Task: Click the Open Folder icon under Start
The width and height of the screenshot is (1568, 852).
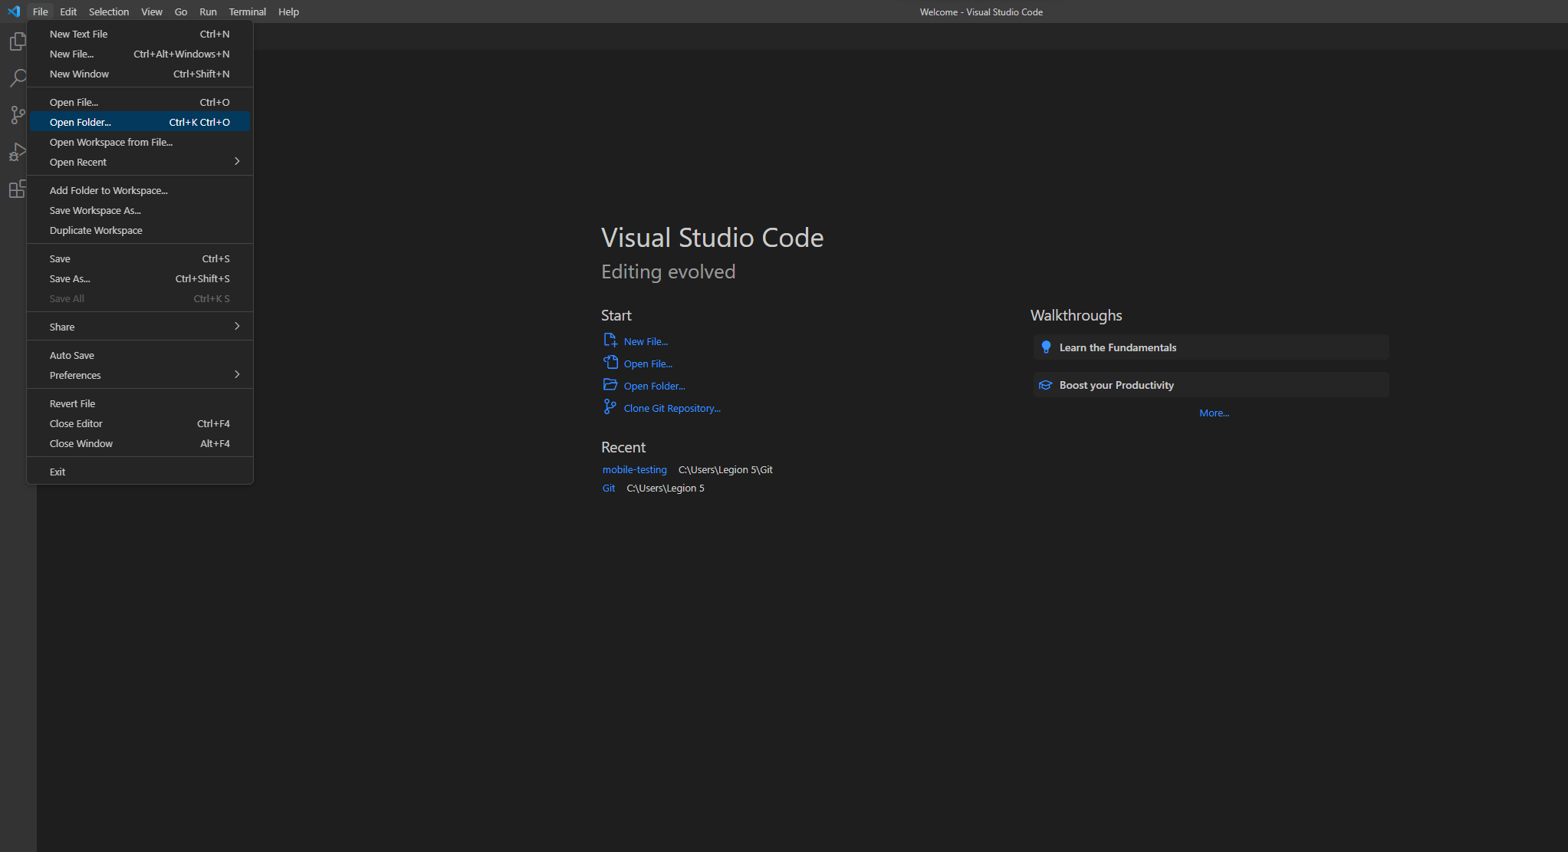Action: point(609,384)
